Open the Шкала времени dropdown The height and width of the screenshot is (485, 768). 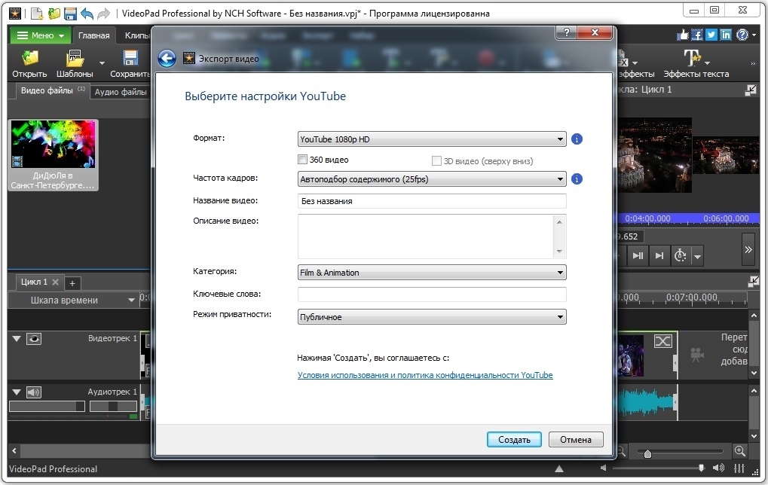click(73, 300)
